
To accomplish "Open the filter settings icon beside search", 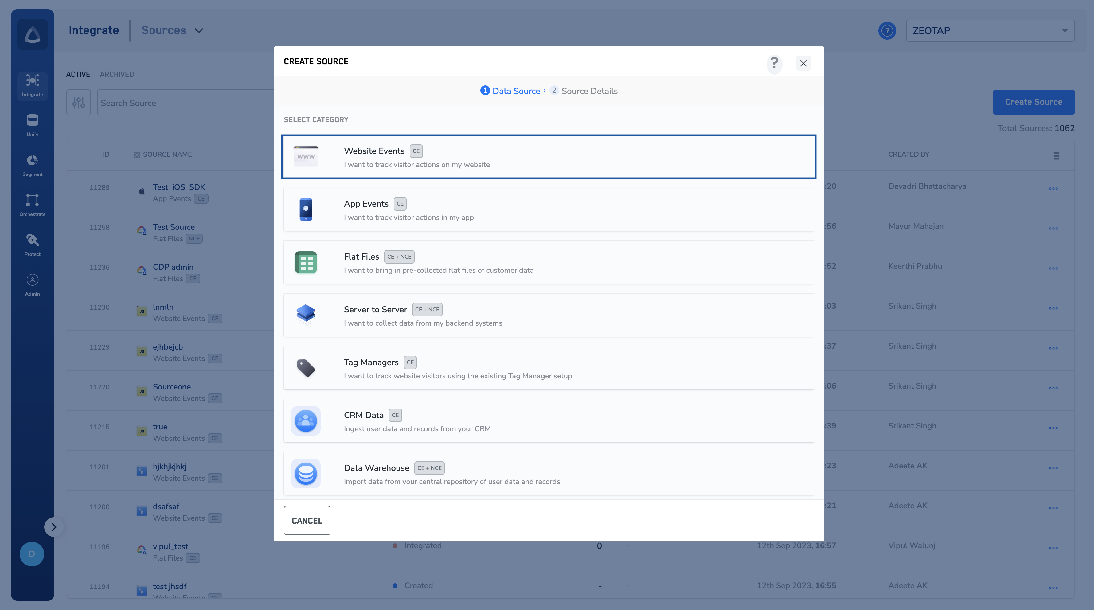I will [x=79, y=102].
